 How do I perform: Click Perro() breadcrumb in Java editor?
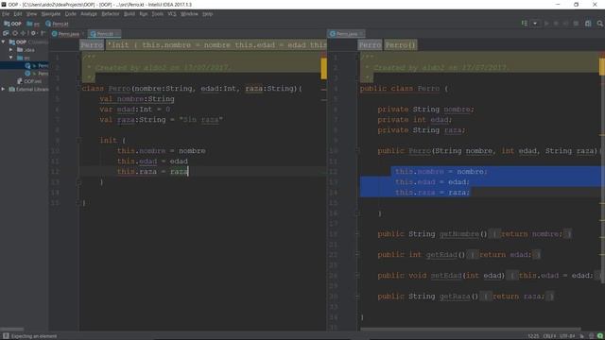401,45
